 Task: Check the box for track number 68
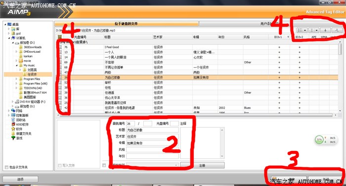tap(60, 67)
